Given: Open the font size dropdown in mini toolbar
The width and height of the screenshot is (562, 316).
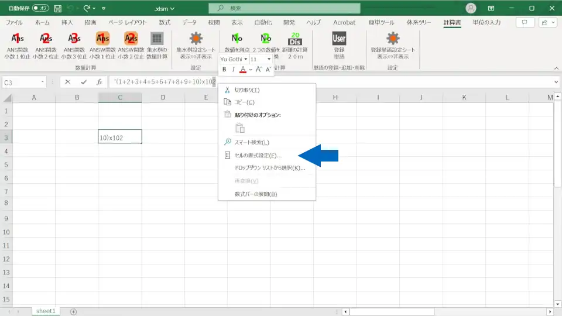Looking at the screenshot, I should click(269, 59).
